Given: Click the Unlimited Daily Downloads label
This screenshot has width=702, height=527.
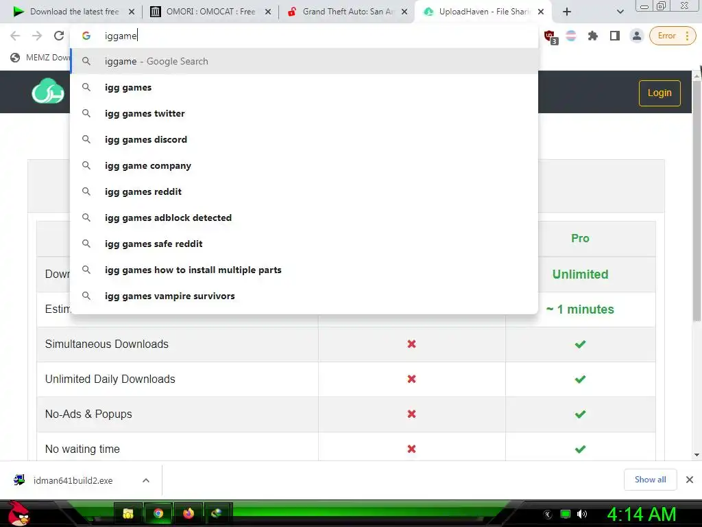Looking at the screenshot, I should (x=110, y=379).
